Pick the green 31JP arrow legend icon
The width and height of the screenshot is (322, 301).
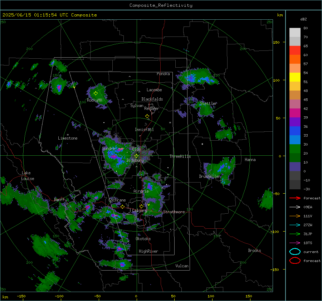[x=295, y=234]
